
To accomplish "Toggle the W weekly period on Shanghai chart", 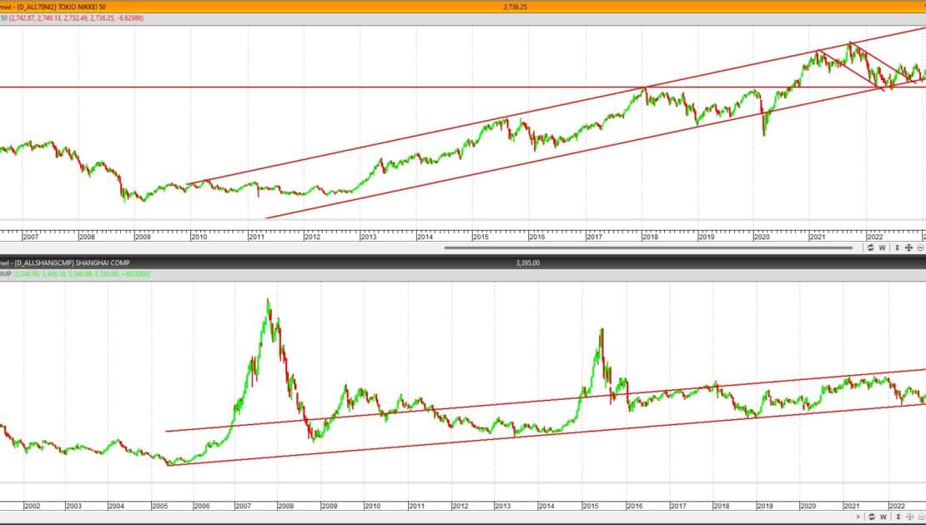I will 883,517.
